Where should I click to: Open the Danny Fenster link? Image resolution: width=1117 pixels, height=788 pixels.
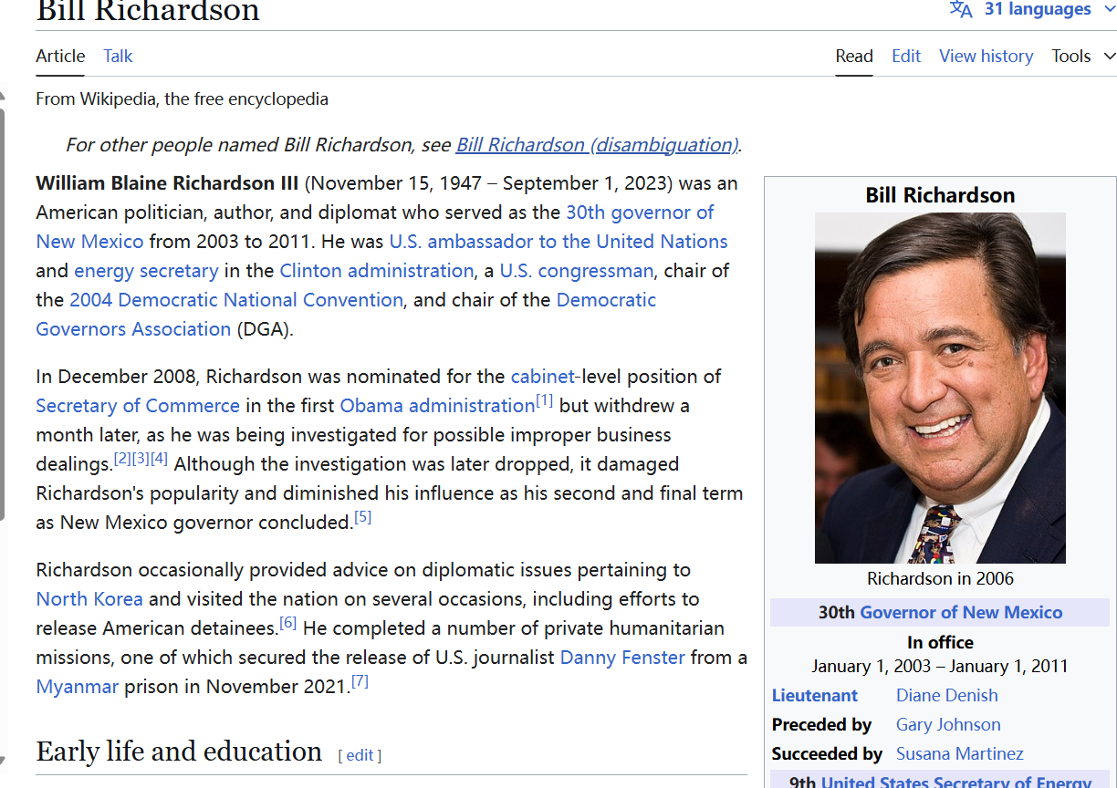coord(622,658)
